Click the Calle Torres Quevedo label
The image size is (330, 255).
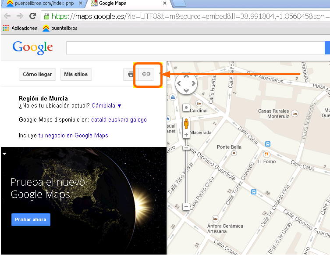click(x=240, y=183)
